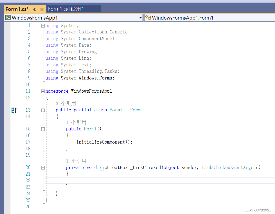Collapse the namespace WindowsFormsApp1 block
275x214 pixels.
pyautogui.click(x=43, y=91)
